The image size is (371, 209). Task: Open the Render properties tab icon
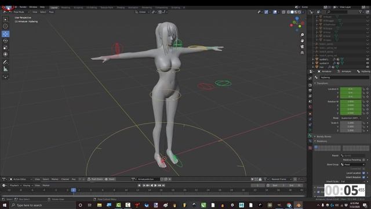point(310,85)
